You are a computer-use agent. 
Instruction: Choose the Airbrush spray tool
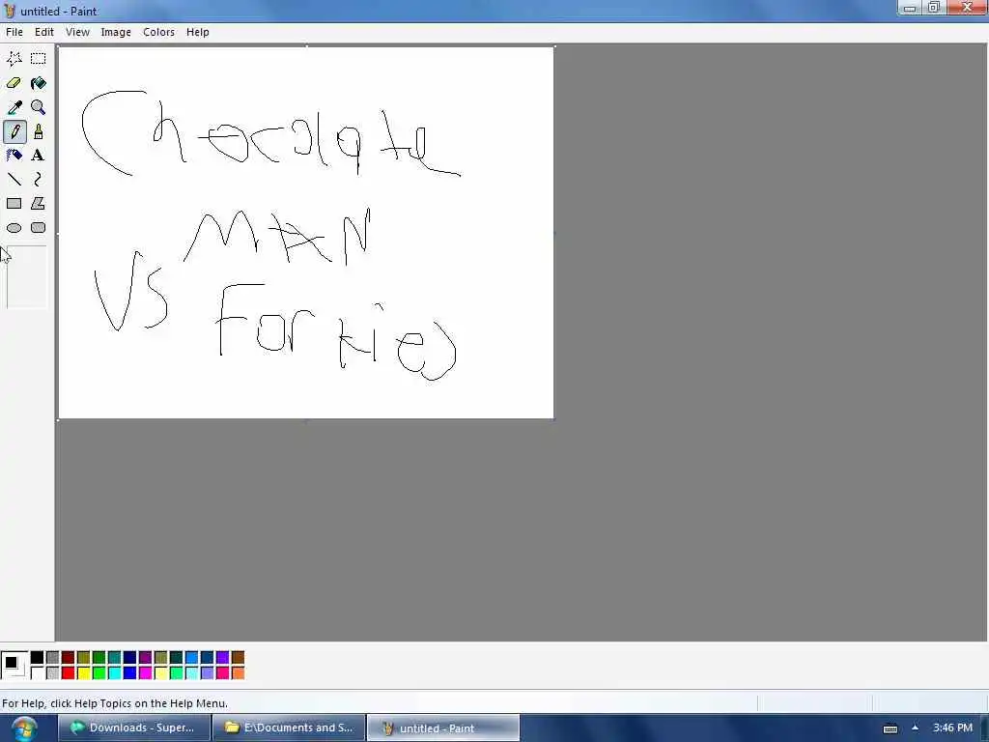pyautogui.click(x=14, y=156)
